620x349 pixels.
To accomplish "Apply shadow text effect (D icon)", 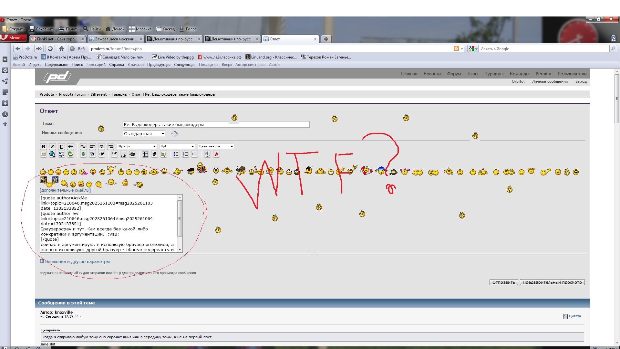I will (x=92, y=154).
